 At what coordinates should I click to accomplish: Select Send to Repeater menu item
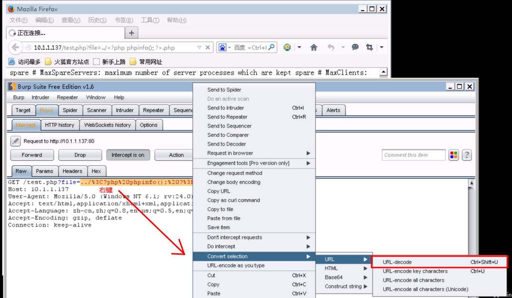click(255, 117)
